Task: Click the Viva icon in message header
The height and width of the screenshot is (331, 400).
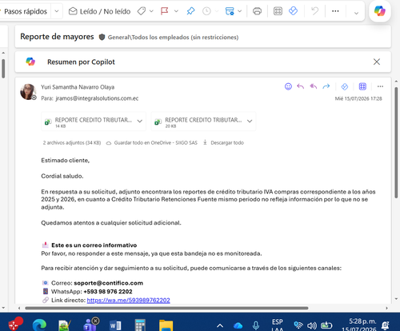Action: click(345, 86)
